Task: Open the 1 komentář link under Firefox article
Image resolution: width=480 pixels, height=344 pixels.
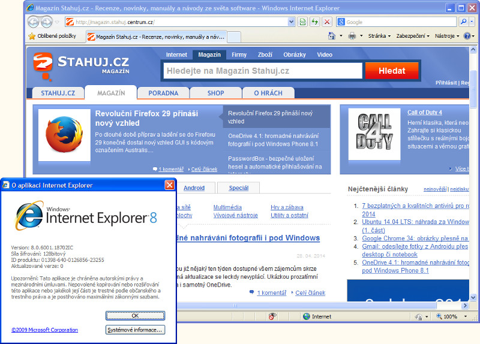Action: pyautogui.click(x=171, y=169)
